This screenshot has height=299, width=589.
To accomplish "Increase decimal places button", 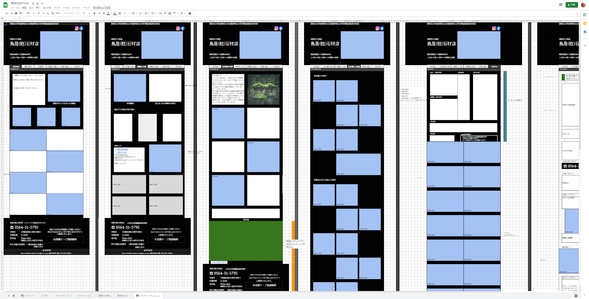I will [x=52, y=13].
